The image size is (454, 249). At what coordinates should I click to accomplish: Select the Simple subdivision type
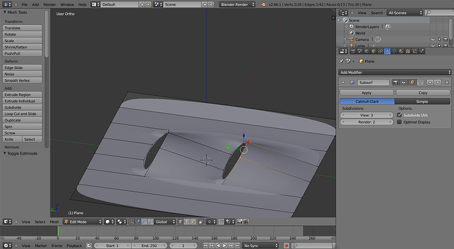(x=422, y=101)
